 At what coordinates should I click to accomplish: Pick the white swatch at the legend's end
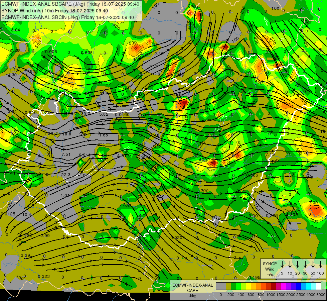[x=319, y=286]
